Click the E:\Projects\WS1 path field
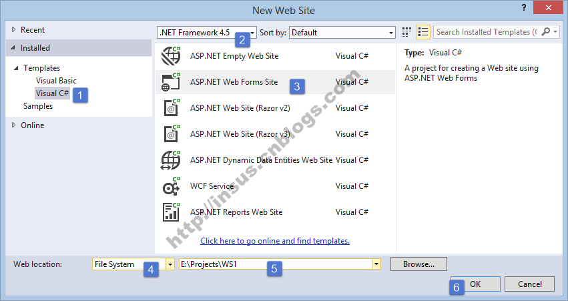This screenshot has width=568, height=301. [276, 264]
